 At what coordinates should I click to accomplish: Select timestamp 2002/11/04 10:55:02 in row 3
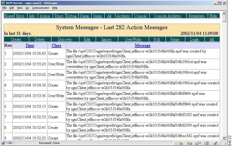(29, 75)
